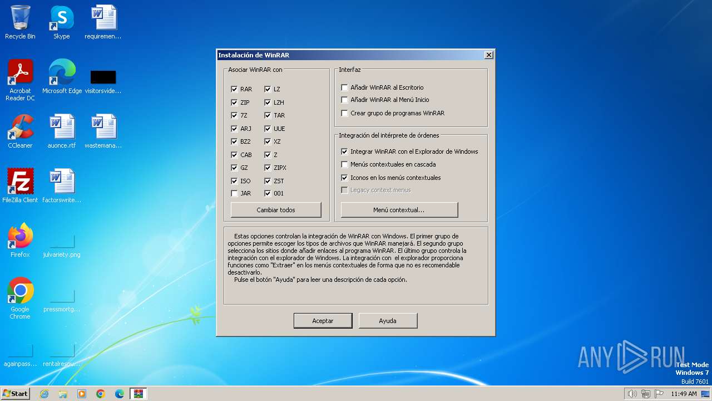Uncheck the RAR association checkbox
Viewport: 712px width, 401px height.
(x=234, y=89)
